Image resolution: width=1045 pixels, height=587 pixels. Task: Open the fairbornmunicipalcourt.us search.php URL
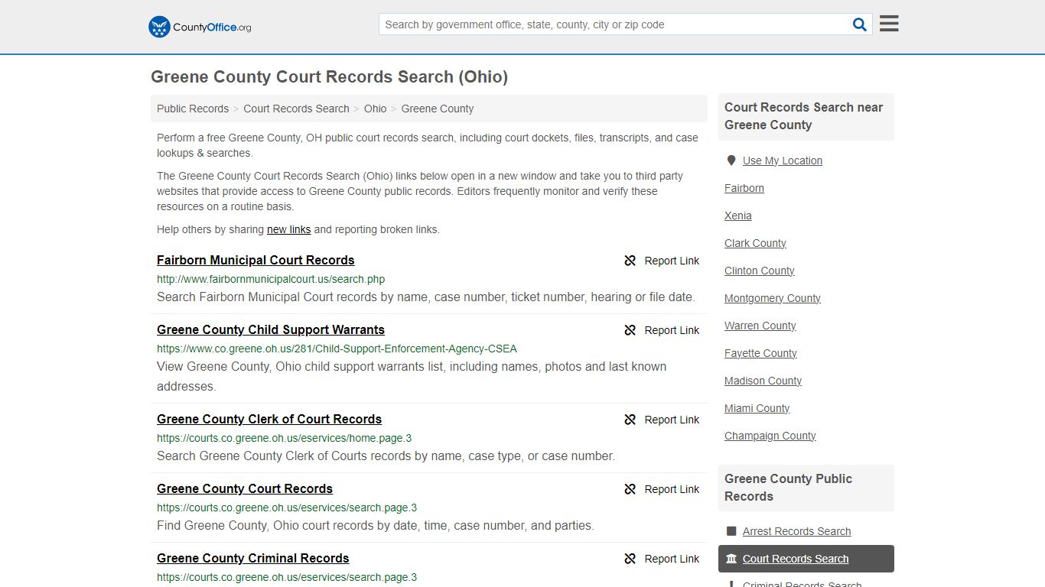271,279
